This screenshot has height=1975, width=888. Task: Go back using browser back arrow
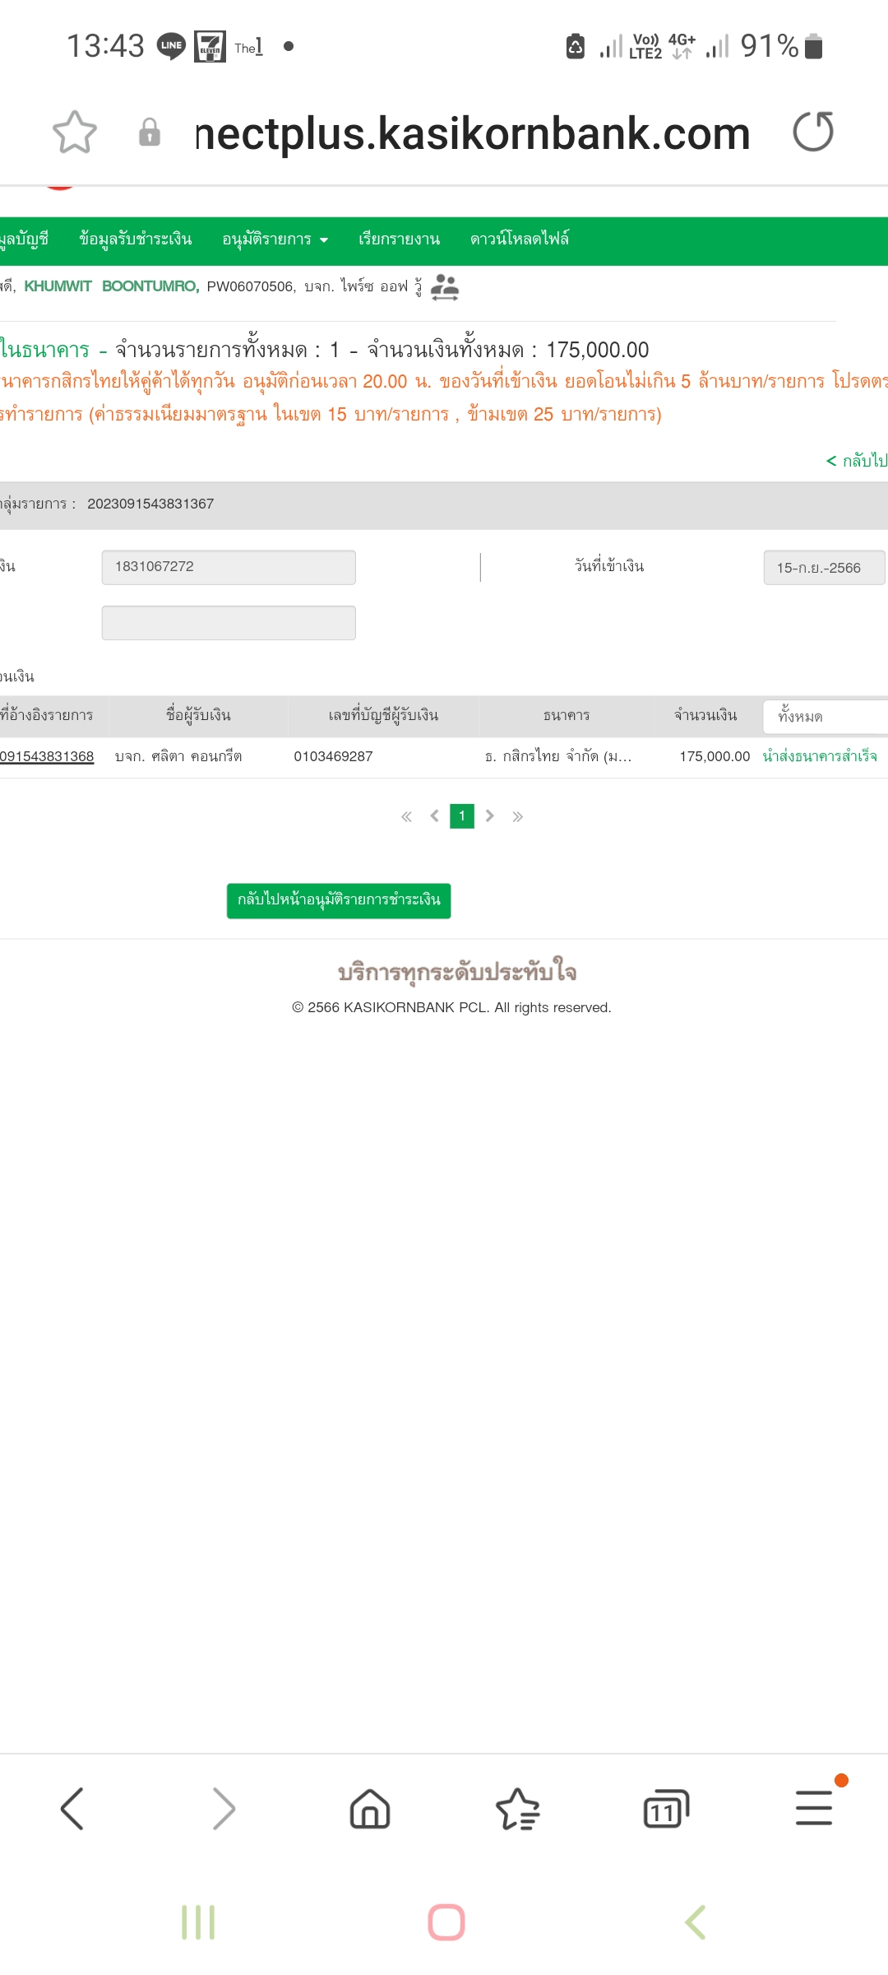[72, 1809]
